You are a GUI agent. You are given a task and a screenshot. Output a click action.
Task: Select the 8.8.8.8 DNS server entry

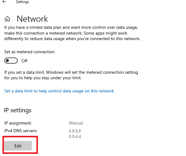coord(75,131)
